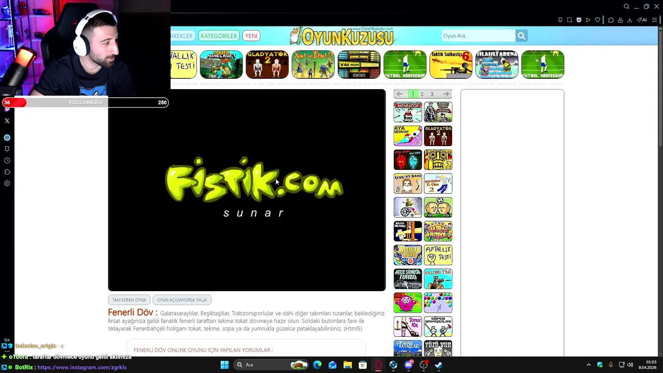Open the ad blocker shield icon
The image size is (663, 373).
(x=579, y=20)
